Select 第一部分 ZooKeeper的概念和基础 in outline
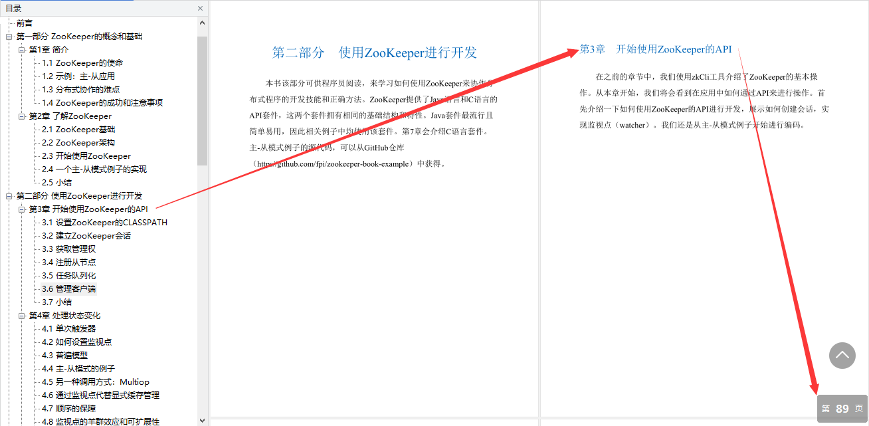The height and width of the screenshot is (426, 869). coord(79,37)
